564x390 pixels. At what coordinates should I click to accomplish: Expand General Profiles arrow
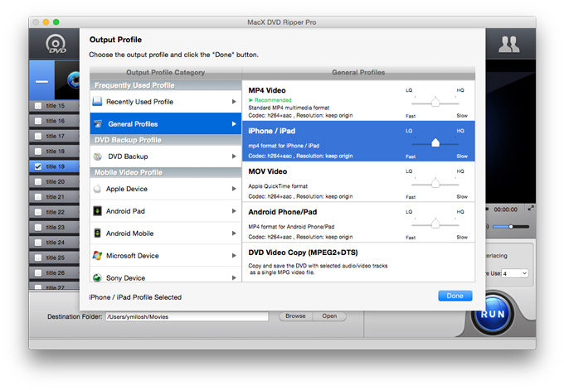pyautogui.click(x=234, y=124)
